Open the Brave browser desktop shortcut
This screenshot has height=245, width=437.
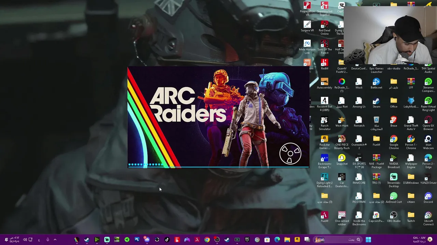tap(394, 122)
